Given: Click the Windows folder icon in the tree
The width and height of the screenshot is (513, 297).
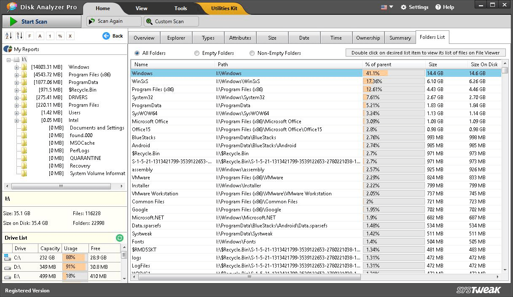Looking at the screenshot, I should [x=24, y=67].
